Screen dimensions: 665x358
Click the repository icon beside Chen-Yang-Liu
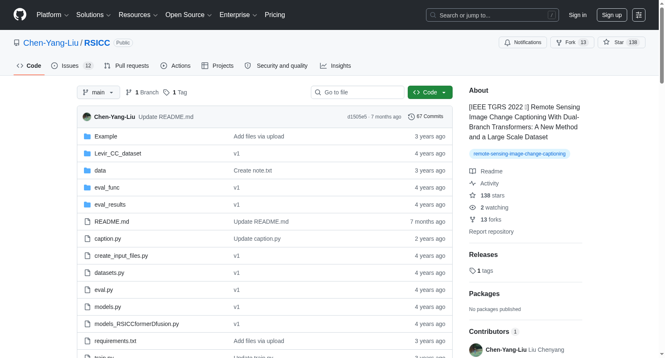coord(17,43)
